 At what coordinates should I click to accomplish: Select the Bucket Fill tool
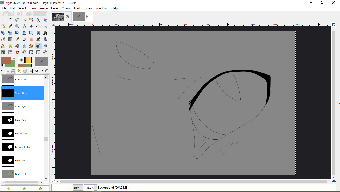[3, 39]
